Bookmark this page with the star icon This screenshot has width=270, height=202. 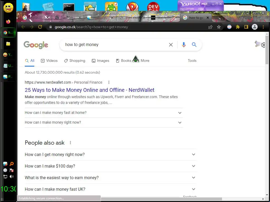pos(219,27)
